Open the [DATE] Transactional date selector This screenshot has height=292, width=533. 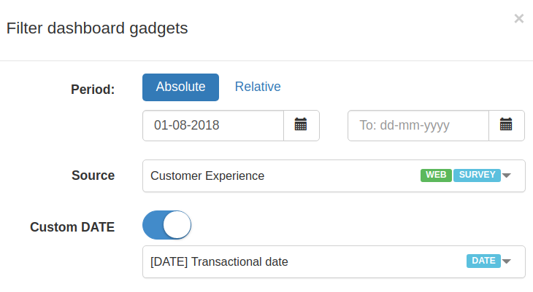(334, 261)
